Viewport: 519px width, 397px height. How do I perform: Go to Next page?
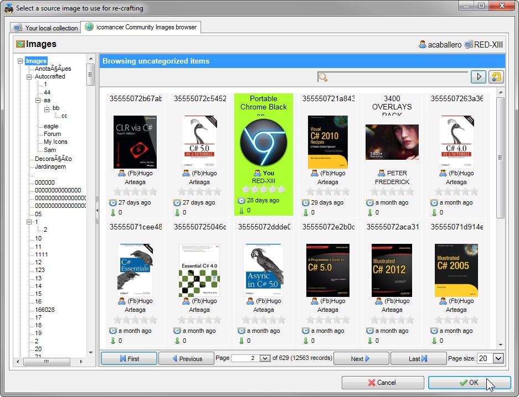click(x=361, y=358)
